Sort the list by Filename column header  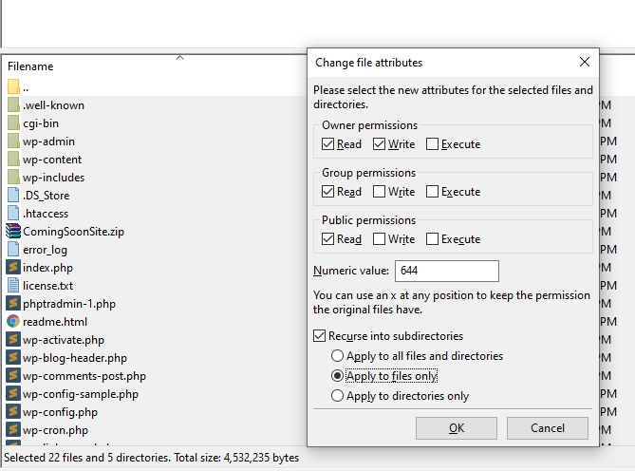[x=30, y=66]
